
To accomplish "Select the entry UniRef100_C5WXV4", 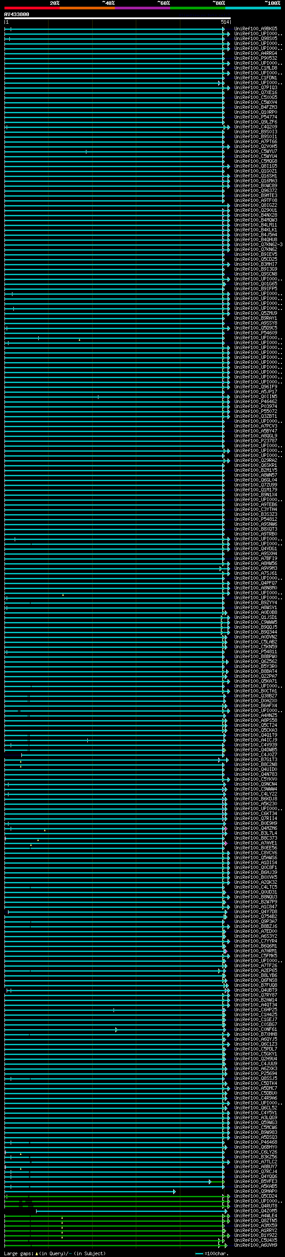I will pyautogui.click(x=256, y=103).
